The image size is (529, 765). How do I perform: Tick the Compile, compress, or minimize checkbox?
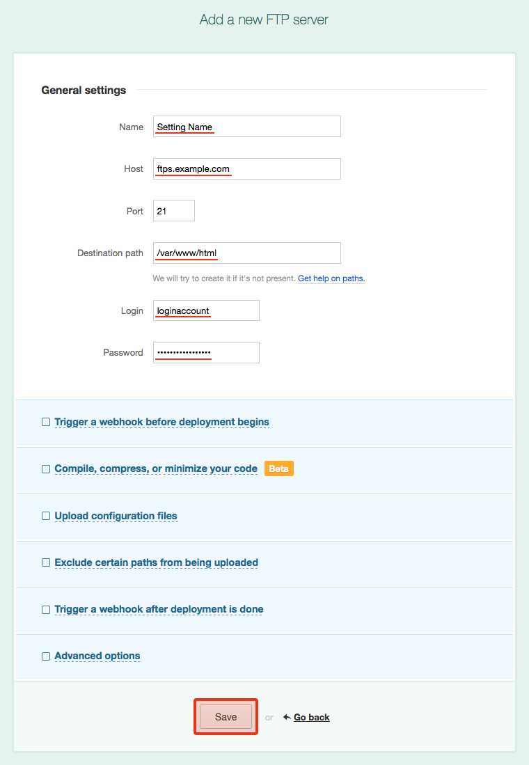46,469
